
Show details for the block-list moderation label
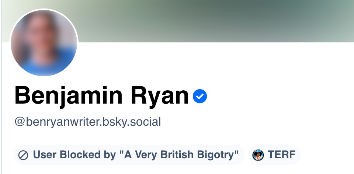129,155
